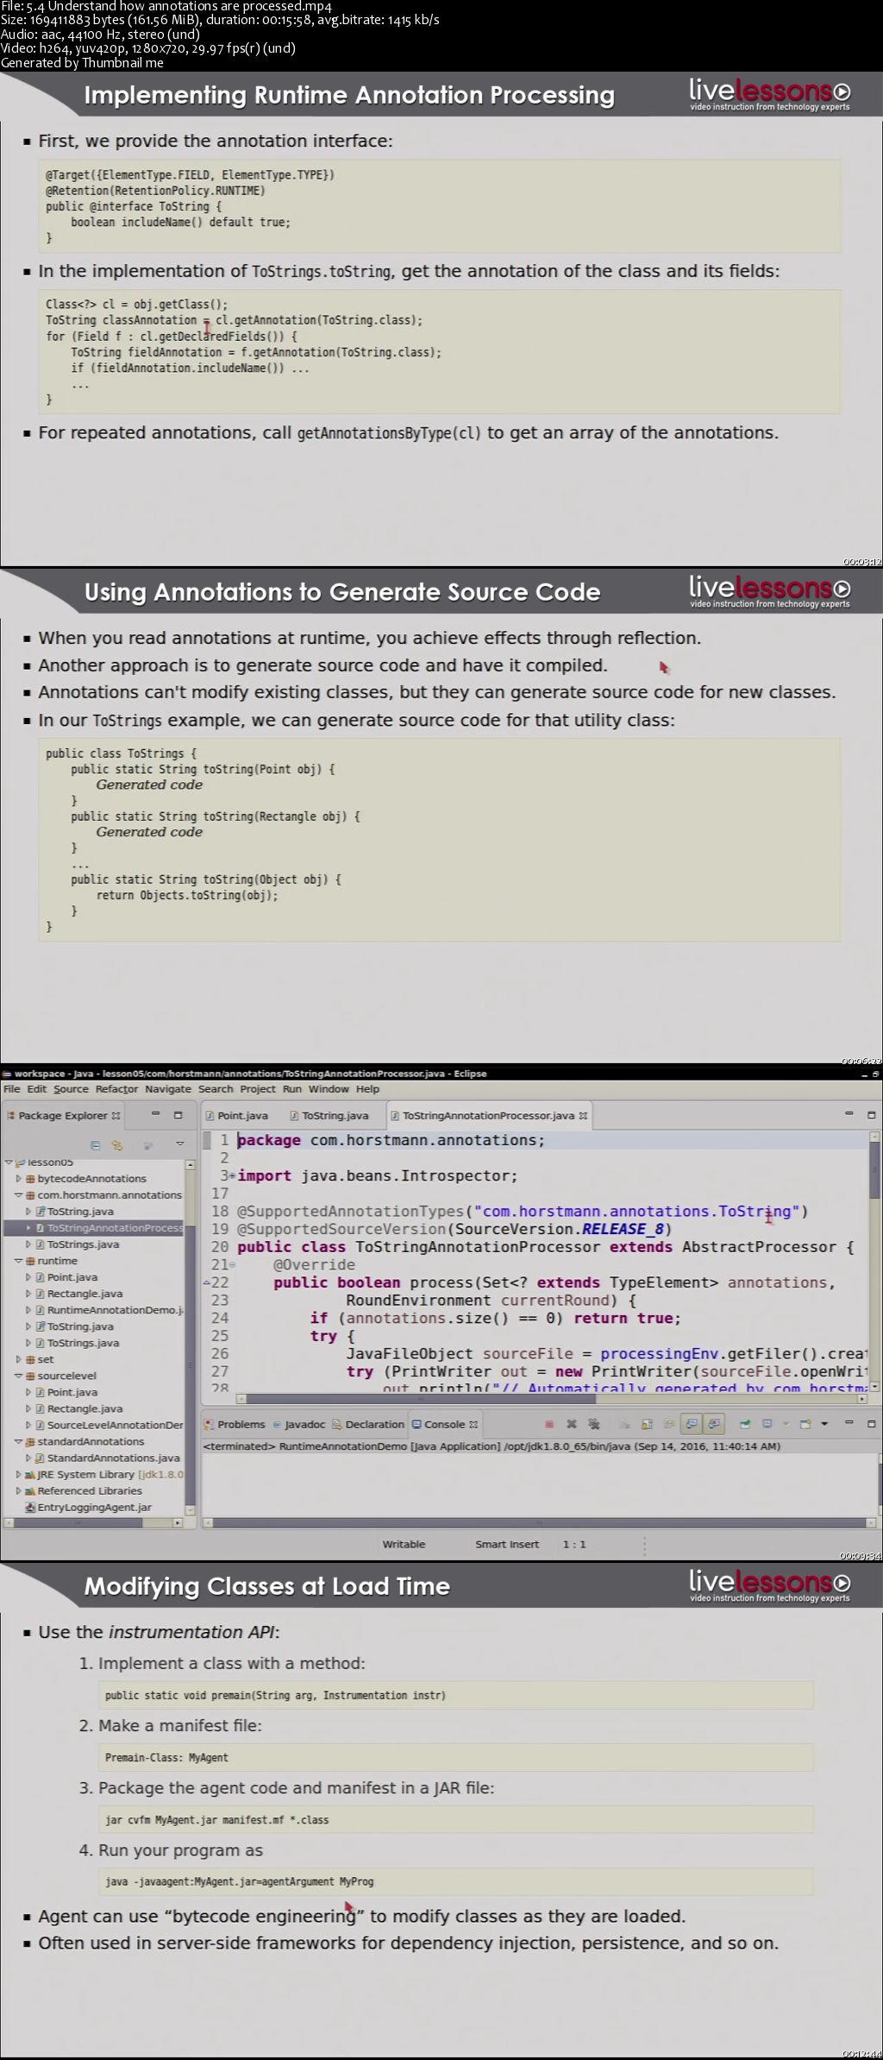Switch to the Declaration tab
Viewport: 883px width, 2060px height.
(x=368, y=1424)
